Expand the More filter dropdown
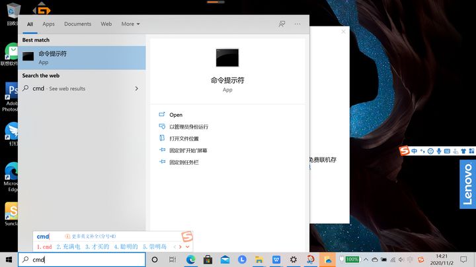This screenshot has width=476, height=267. coord(130,24)
